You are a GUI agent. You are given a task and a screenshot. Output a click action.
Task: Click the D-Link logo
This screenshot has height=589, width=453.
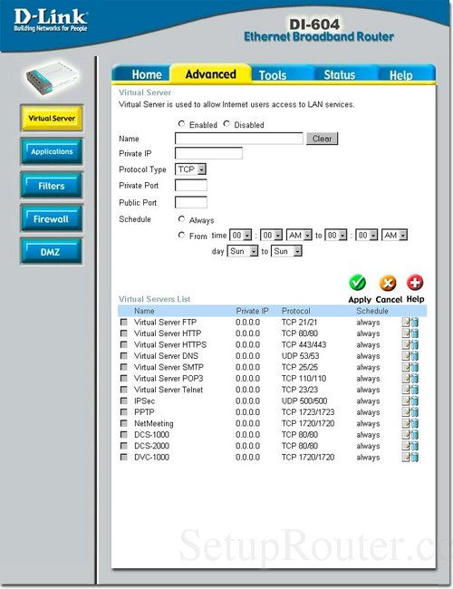click(x=51, y=21)
